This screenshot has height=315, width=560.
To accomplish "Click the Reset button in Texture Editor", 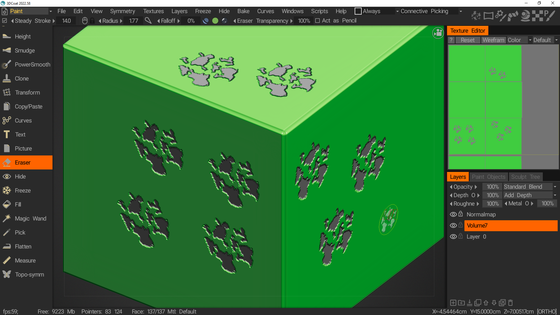I will [468, 40].
